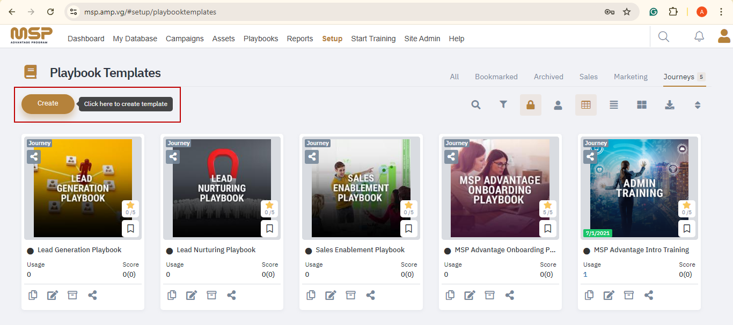Click share icon on MSP Advantage Onboarding thumbnail
The height and width of the screenshot is (325, 733).
[451, 157]
